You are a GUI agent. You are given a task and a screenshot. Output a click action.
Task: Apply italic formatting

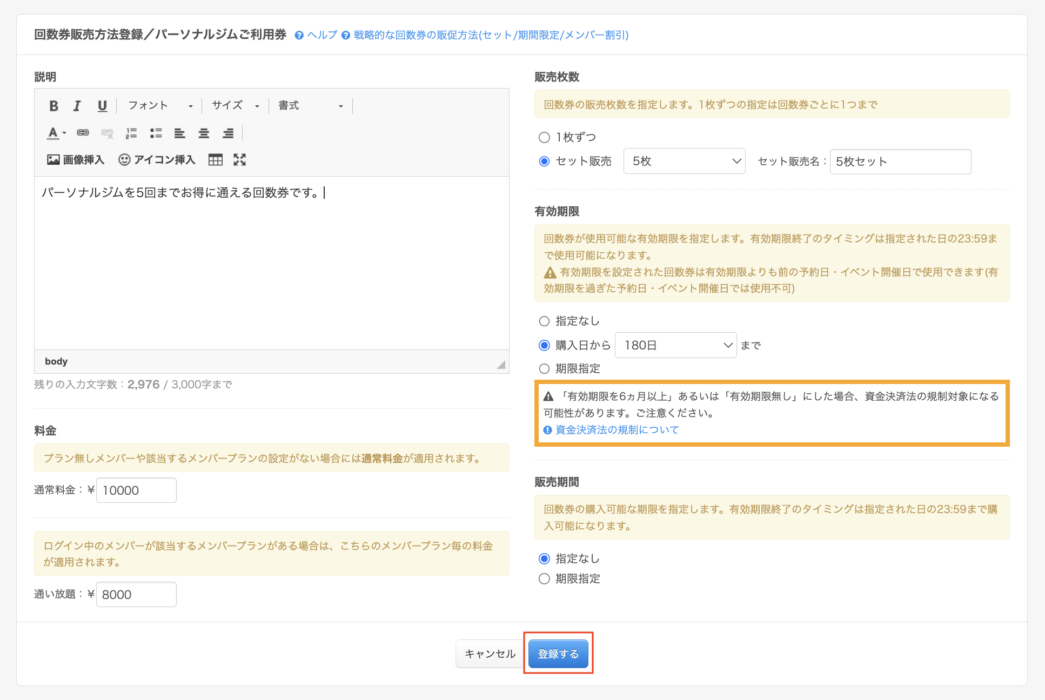point(77,106)
